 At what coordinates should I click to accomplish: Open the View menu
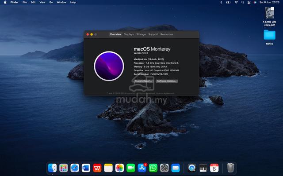pyautogui.click(x=42, y=2)
